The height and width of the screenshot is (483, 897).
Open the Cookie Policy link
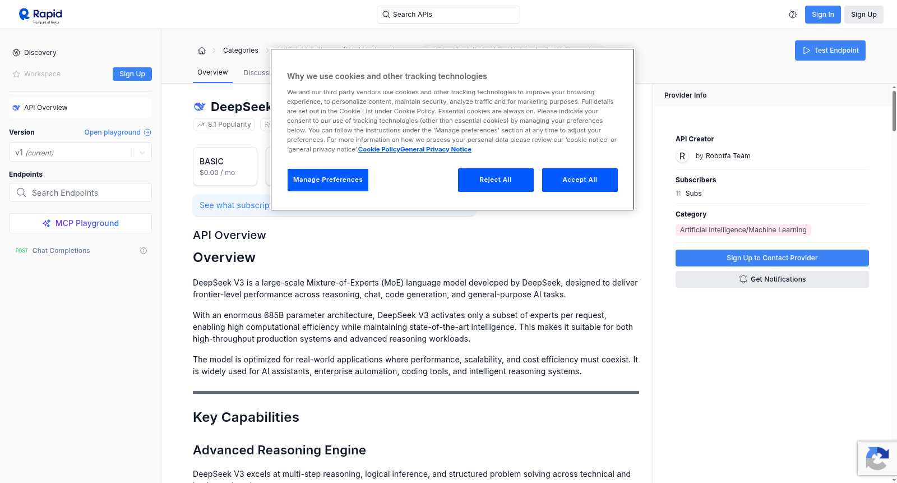tap(379, 149)
